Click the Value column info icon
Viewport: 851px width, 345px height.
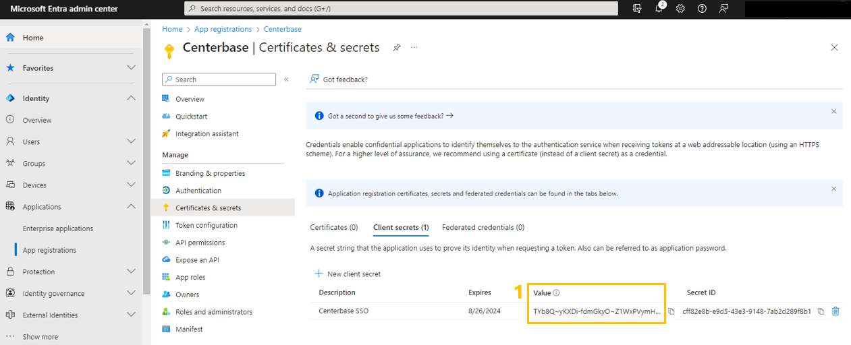coord(557,293)
